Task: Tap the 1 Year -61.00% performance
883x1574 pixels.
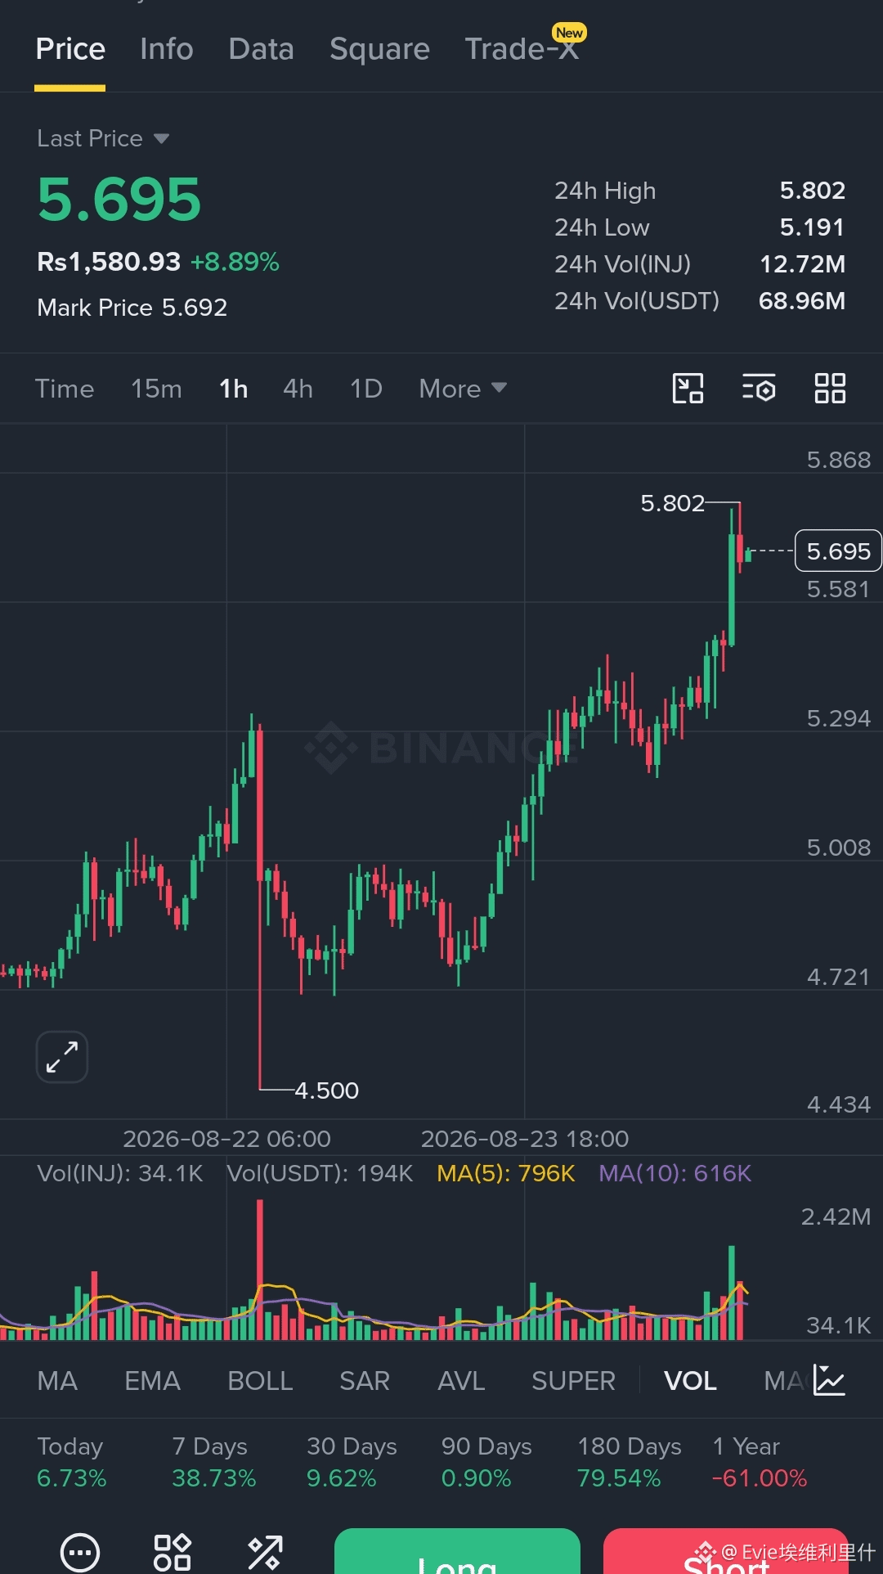Action: (760, 1462)
